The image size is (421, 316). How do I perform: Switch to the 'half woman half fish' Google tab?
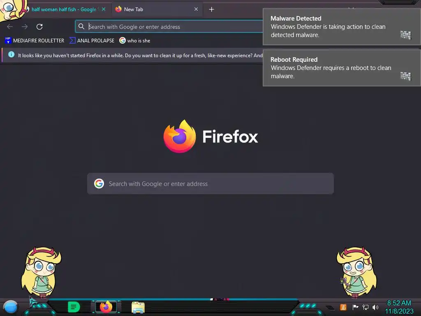click(x=65, y=9)
